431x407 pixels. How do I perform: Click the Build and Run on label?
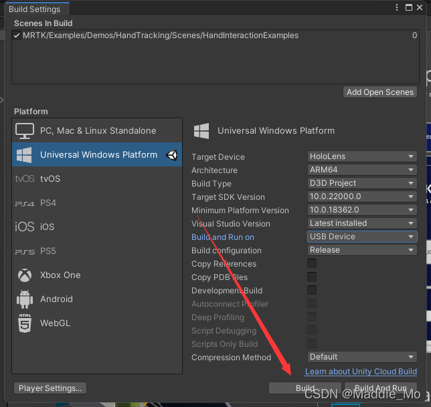point(223,237)
